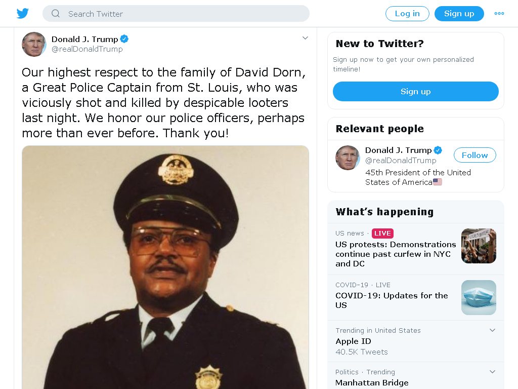
Task: Click the verified badge beside tweet author name
Action: 124,39
